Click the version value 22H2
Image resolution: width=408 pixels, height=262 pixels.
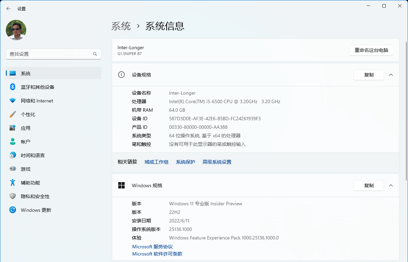point(174,212)
